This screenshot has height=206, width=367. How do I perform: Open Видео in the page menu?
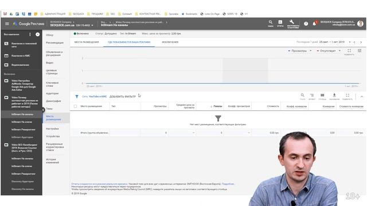click(50, 63)
